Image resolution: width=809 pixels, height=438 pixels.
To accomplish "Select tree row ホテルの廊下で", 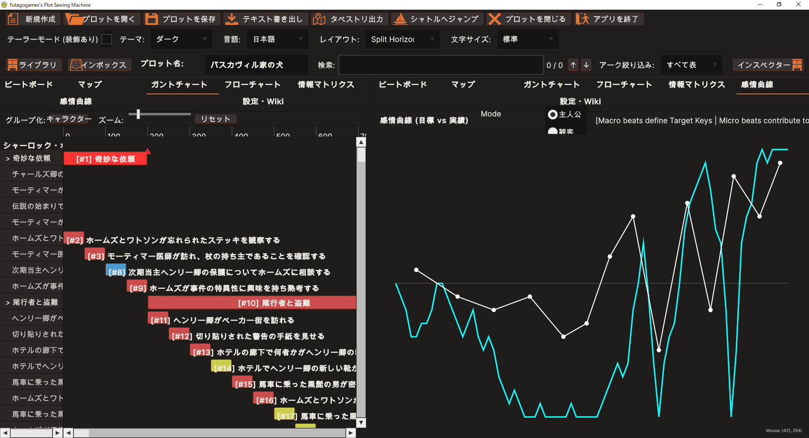I will coord(32,350).
